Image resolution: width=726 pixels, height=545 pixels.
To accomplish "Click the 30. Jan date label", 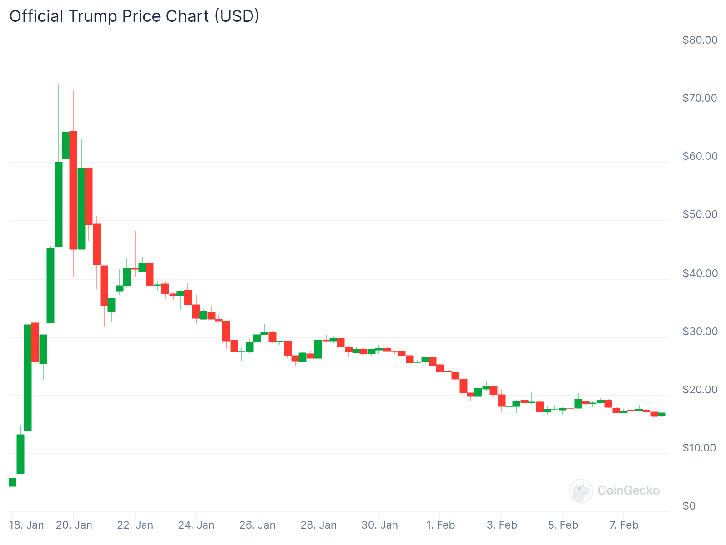I will (x=379, y=525).
